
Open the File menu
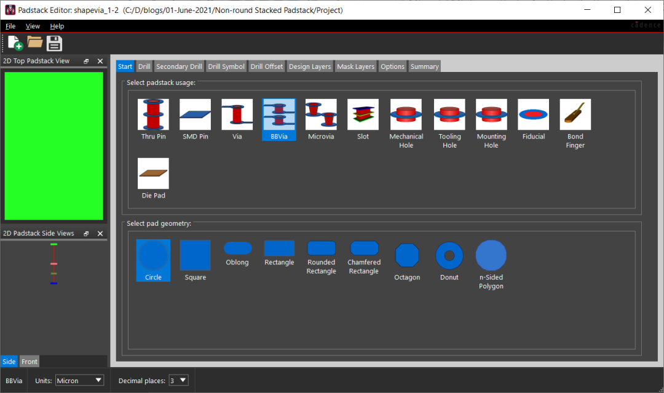point(10,26)
